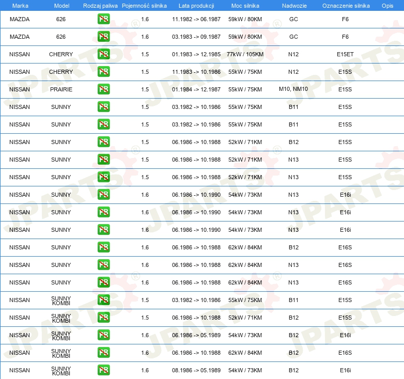
Task: Click fuel icon in NISSAN CHERRY 11.1983 row
Action: coord(103,72)
